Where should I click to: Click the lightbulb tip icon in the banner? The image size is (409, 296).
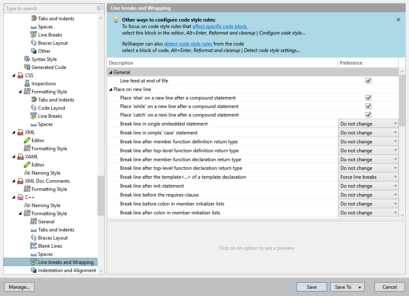[x=116, y=19]
